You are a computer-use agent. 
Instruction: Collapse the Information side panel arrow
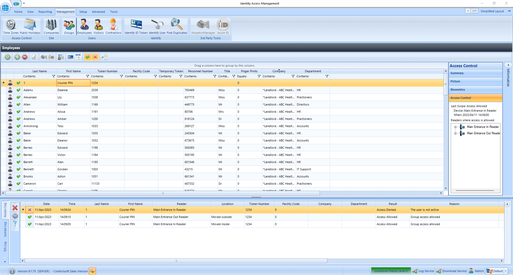tap(508, 65)
